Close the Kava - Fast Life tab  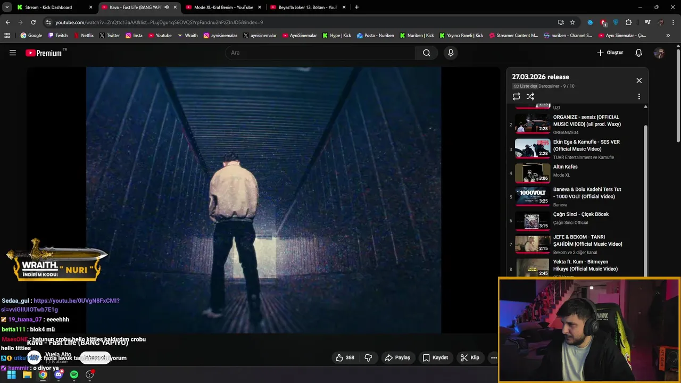tap(175, 7)
